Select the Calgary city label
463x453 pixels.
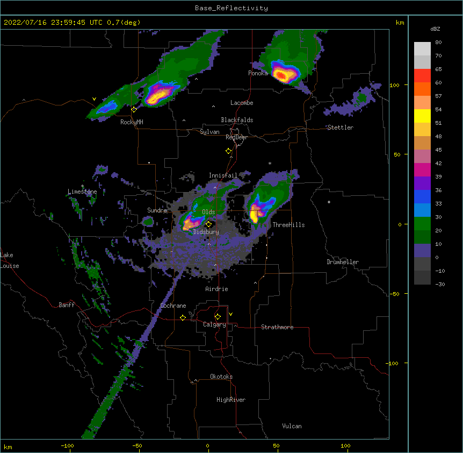pyautogui.click(x=214, y=324)
